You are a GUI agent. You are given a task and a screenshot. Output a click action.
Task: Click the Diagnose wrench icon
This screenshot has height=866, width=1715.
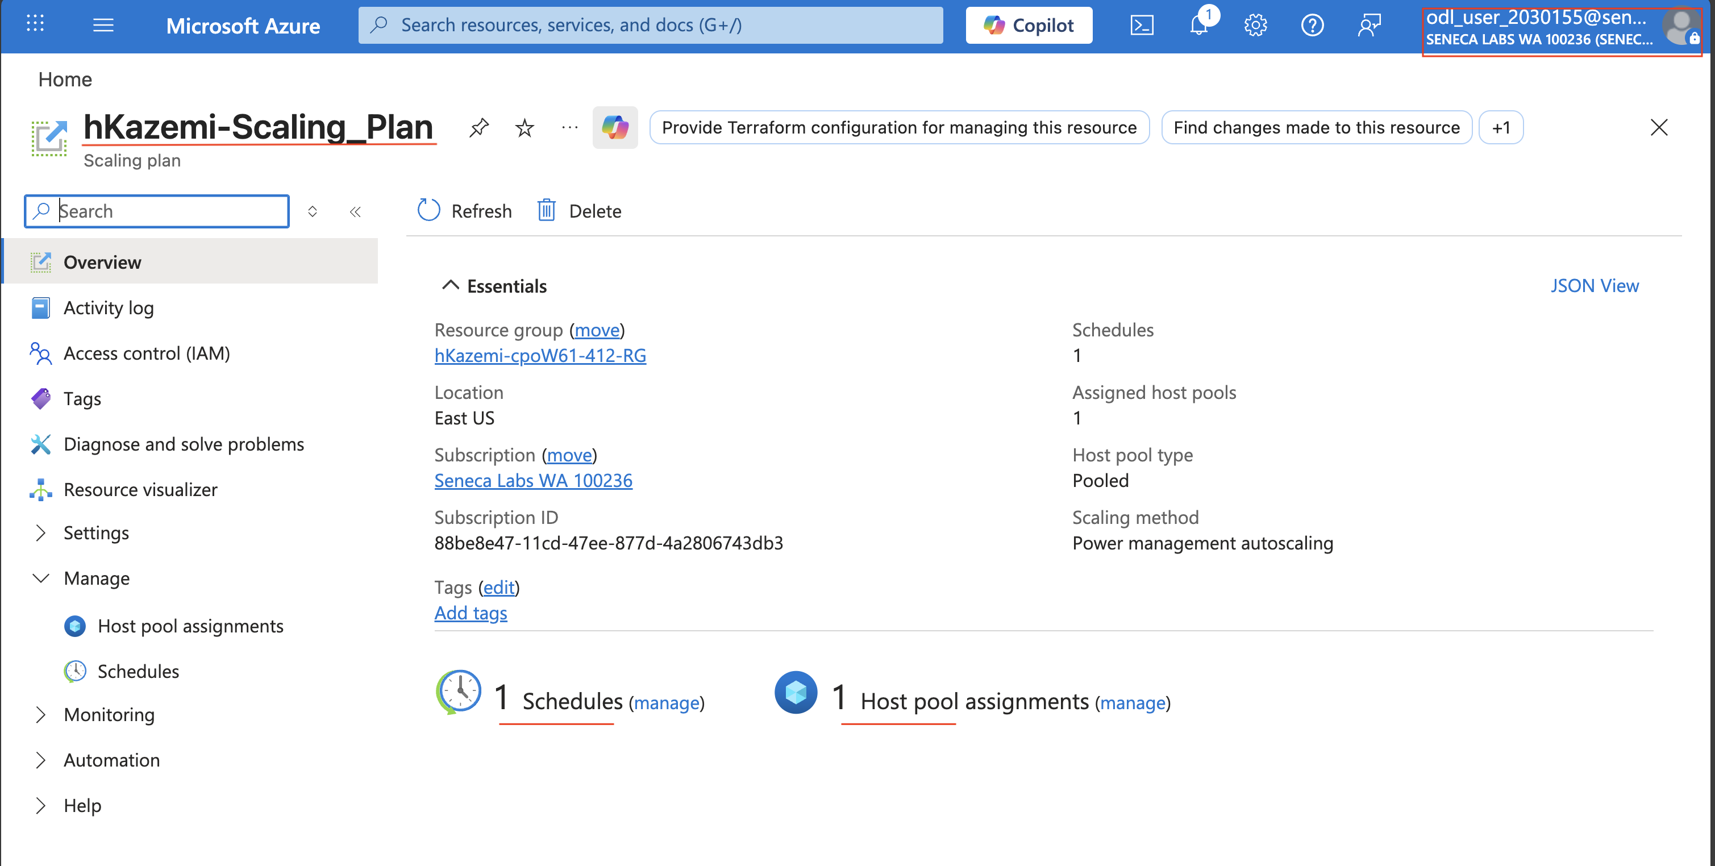point(40,444)
